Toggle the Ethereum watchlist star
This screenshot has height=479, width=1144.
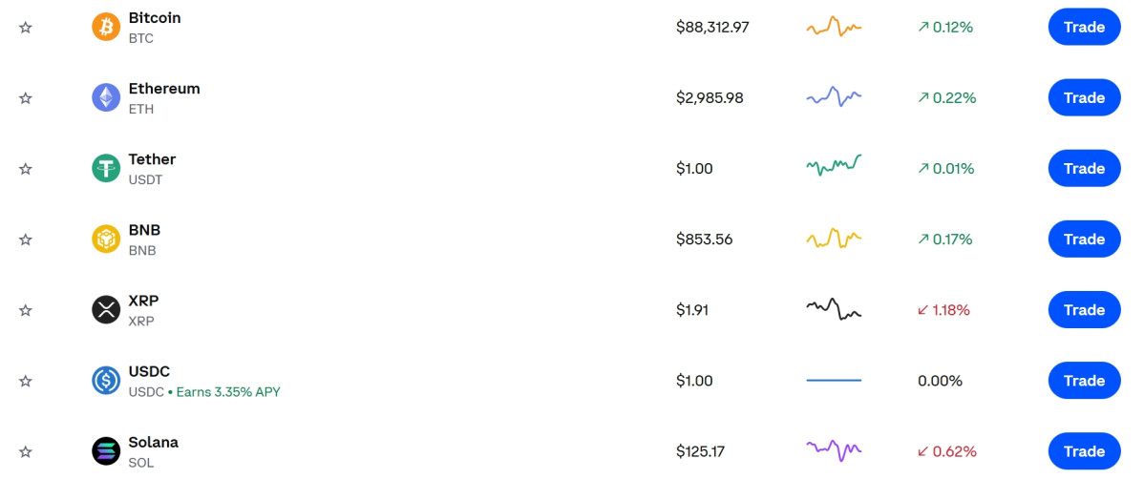[26, 98]
